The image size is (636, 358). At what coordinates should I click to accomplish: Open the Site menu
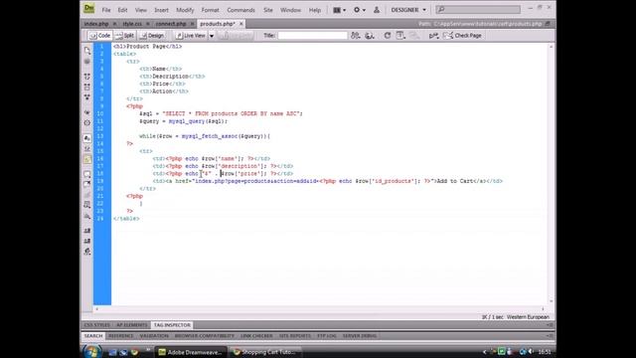pyautogui.click(x=268, y=10)
